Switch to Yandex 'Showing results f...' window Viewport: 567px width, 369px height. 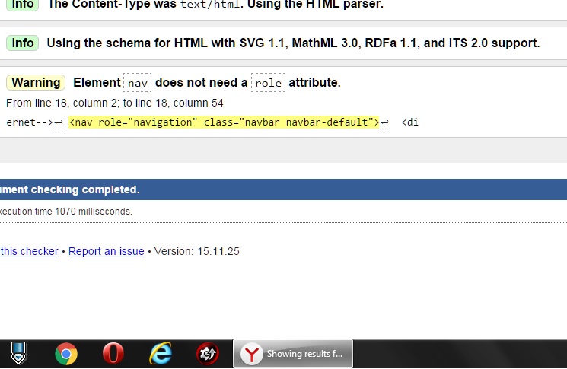pos(293,354)
